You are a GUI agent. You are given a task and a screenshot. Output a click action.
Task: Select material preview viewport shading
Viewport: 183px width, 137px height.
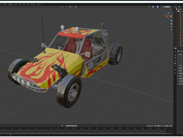point(168,7)
